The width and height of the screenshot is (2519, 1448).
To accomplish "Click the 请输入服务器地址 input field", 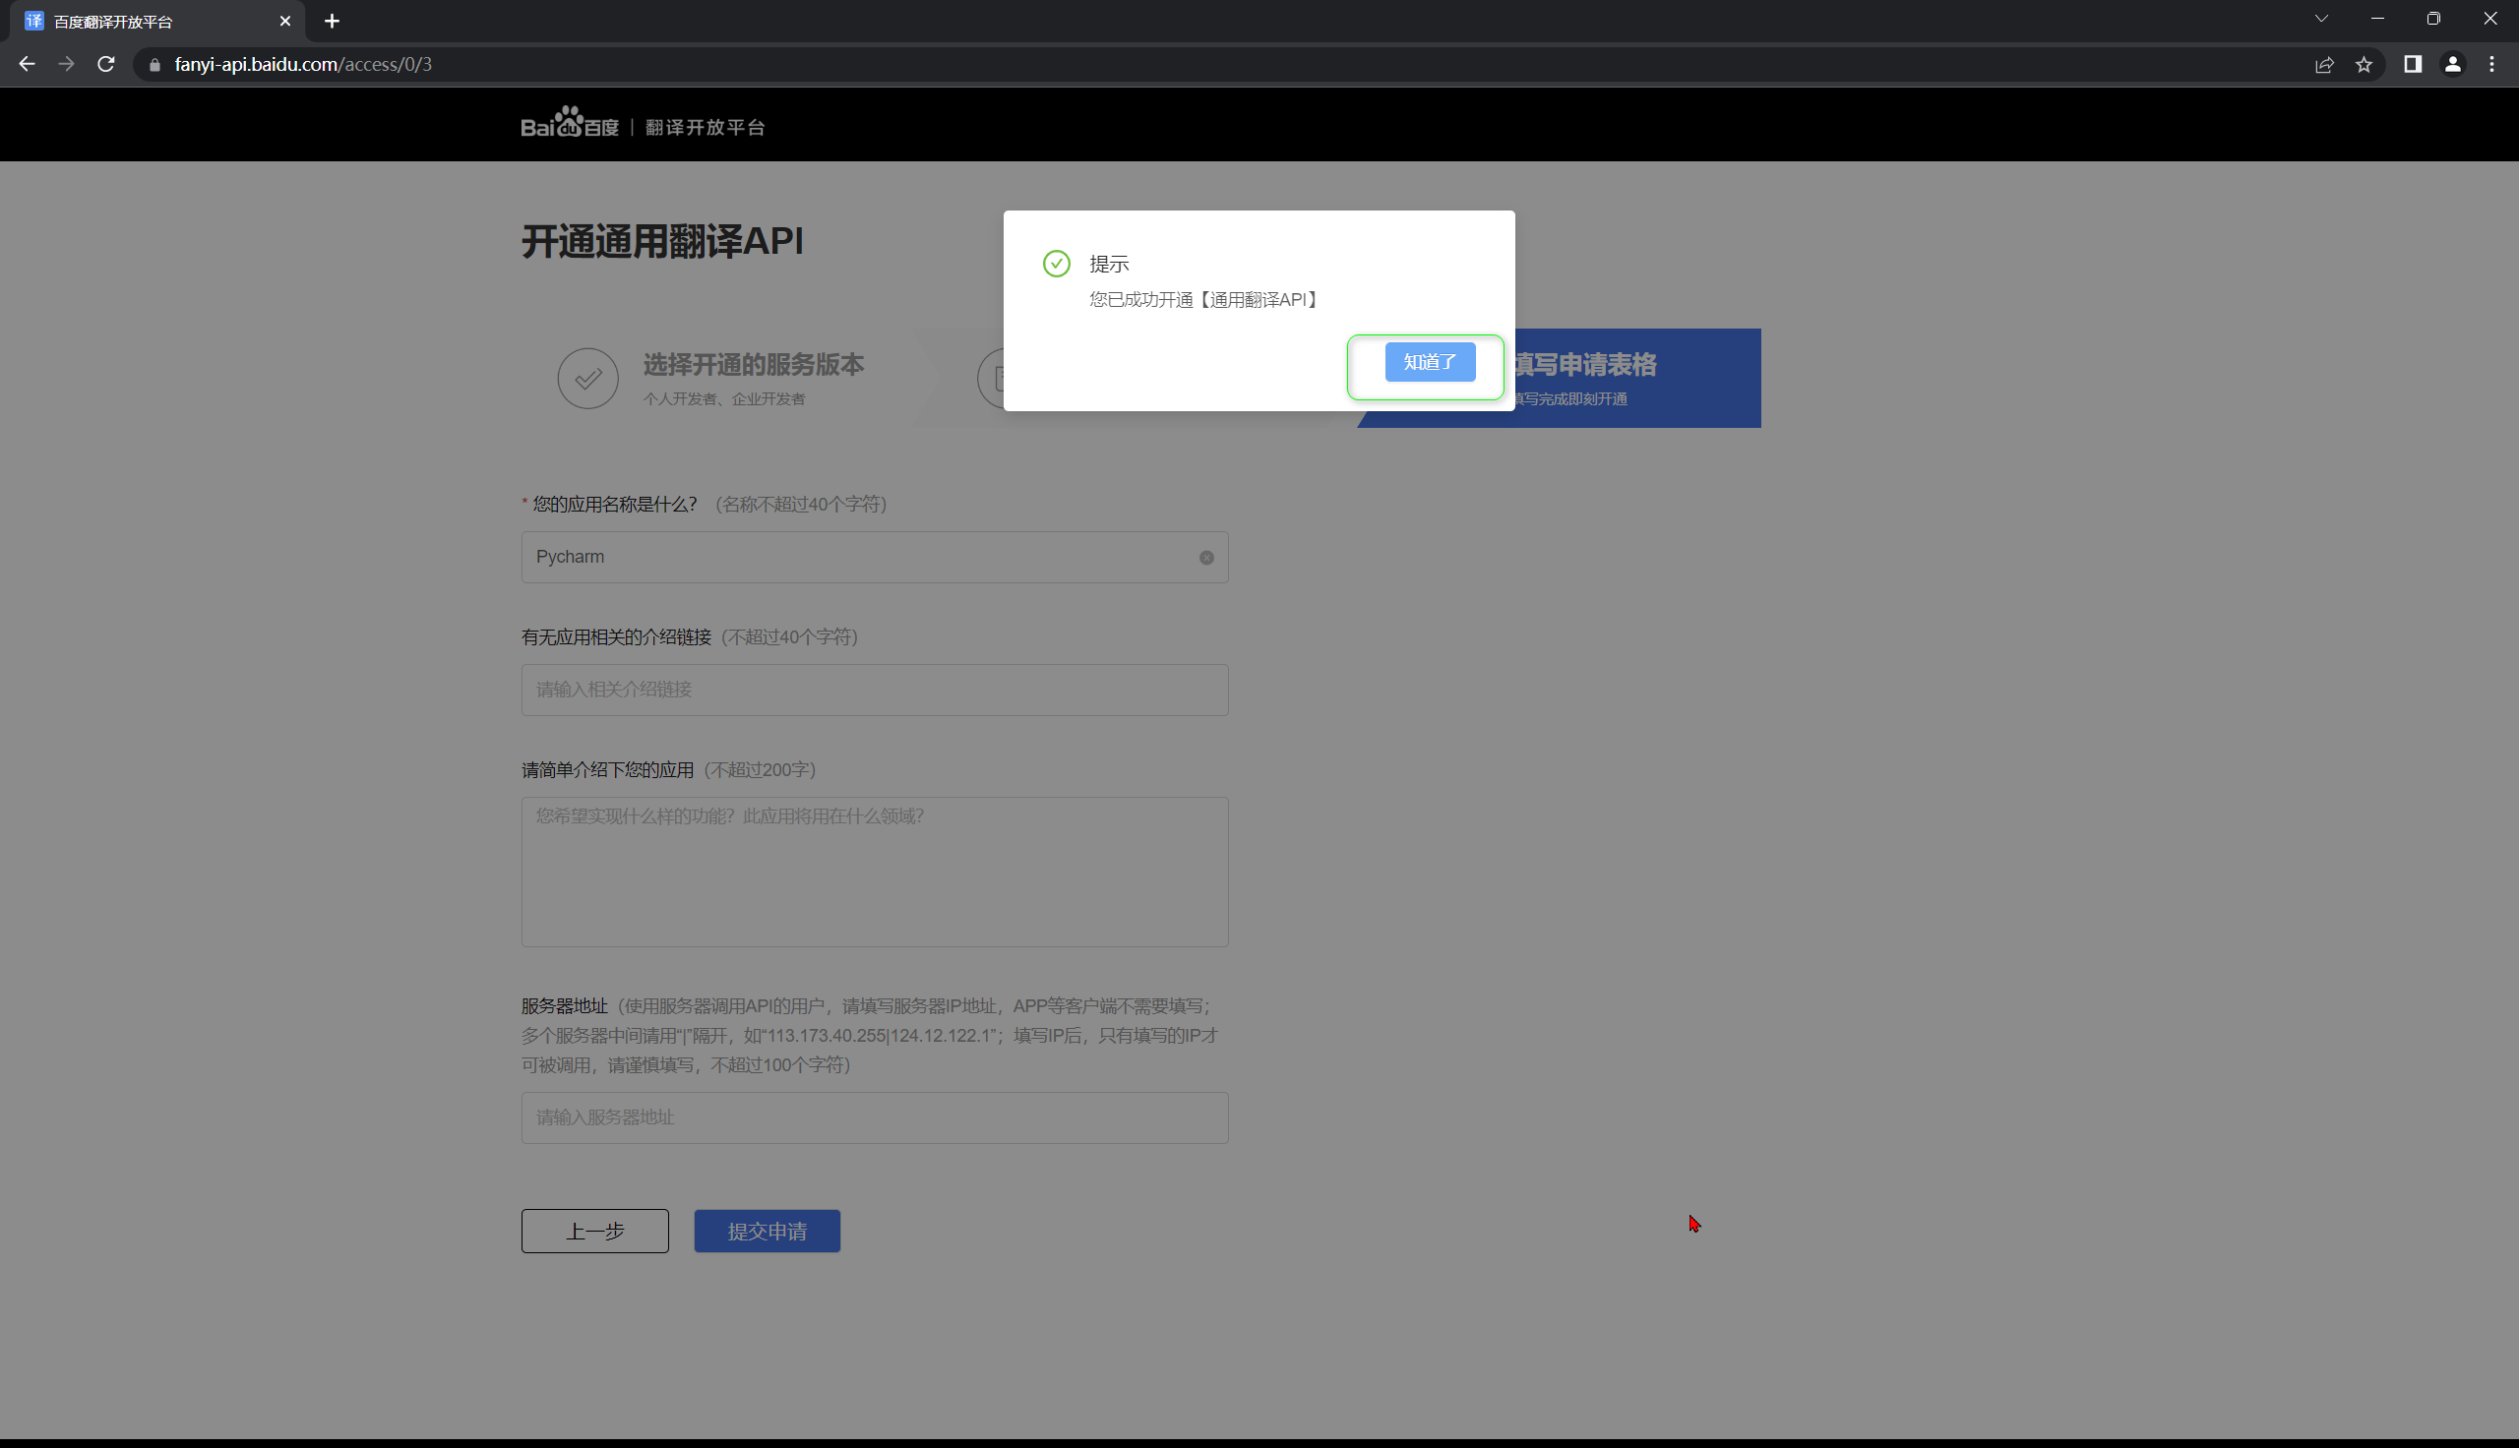I will [x=874, y=1117].
